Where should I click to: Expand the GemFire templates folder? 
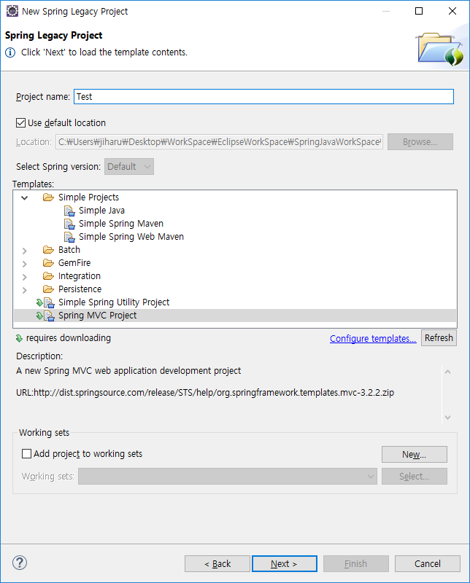pyautogui.click(x=25, y=264)
